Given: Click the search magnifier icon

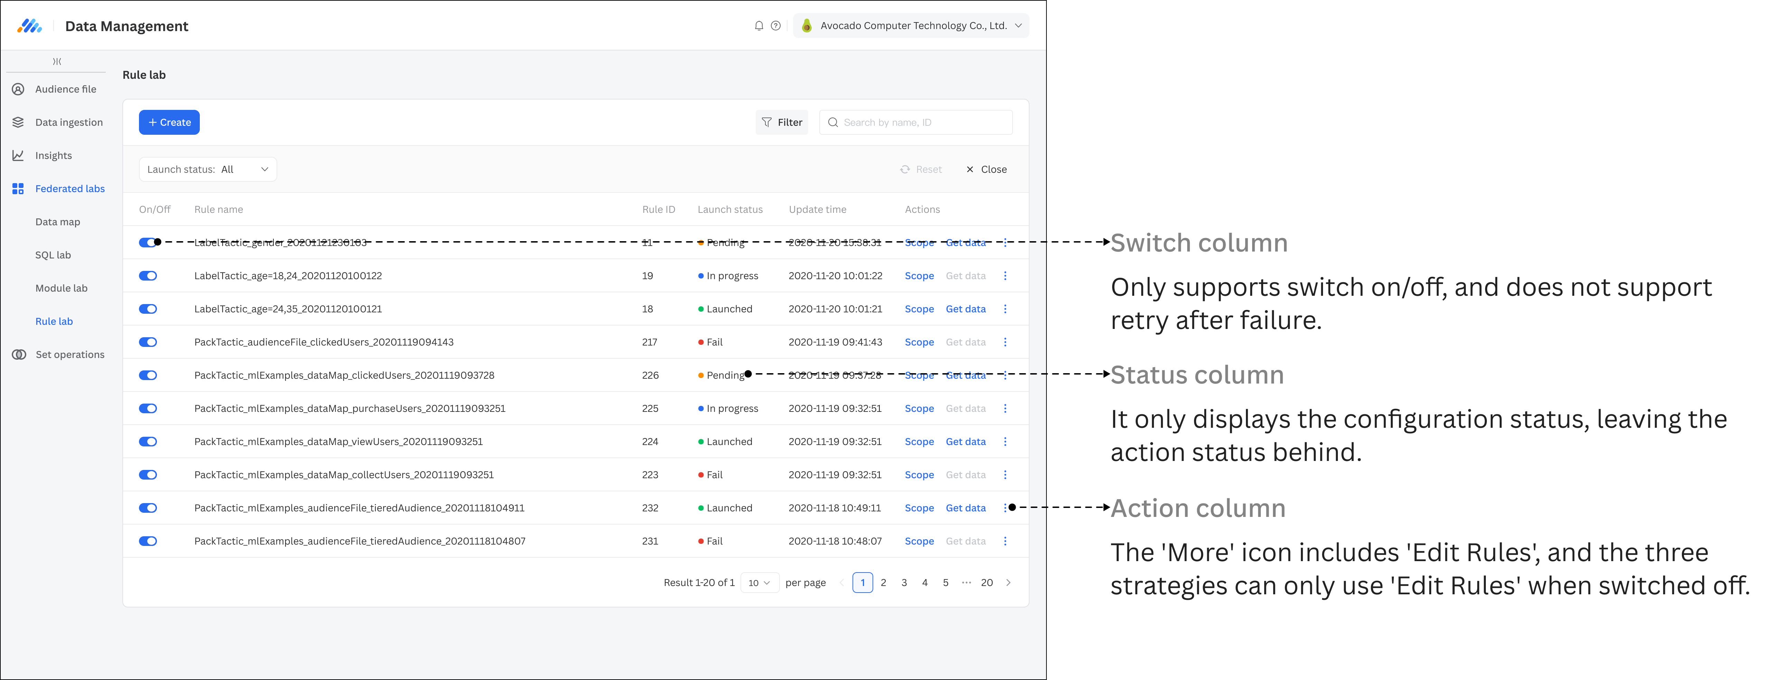Looking at the screenshot, I should click(833, 122).
